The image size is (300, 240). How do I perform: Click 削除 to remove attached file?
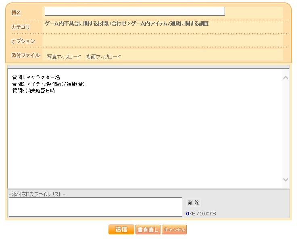coord(194,203)
